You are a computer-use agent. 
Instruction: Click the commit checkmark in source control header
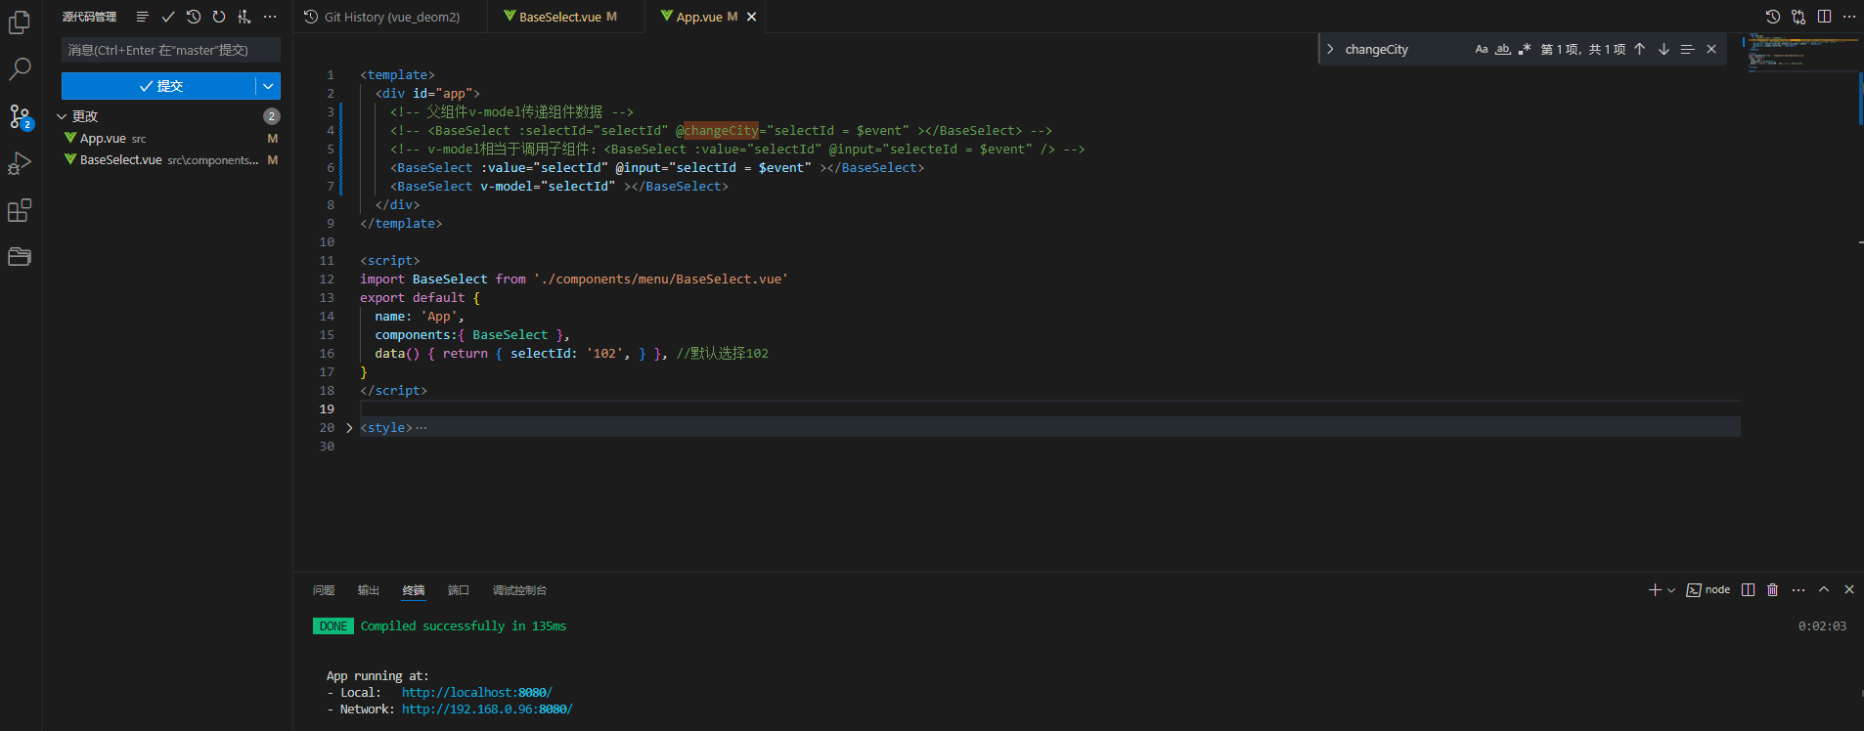click(x=168, y=17)
